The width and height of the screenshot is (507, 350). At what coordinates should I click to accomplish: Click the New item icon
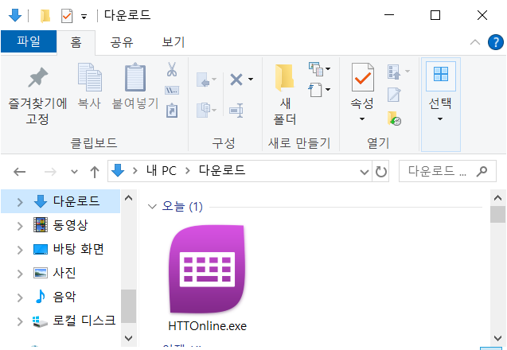pyautogui.click(x=317, y=69)
